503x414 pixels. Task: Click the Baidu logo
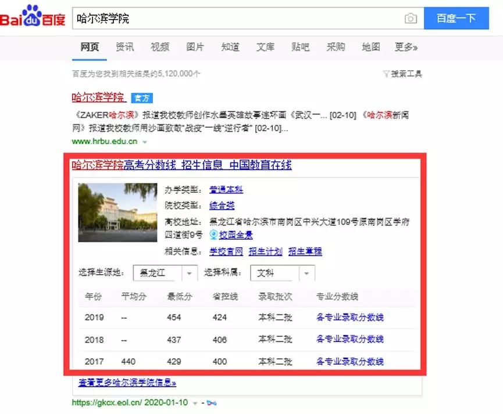(x=33, y=16)
